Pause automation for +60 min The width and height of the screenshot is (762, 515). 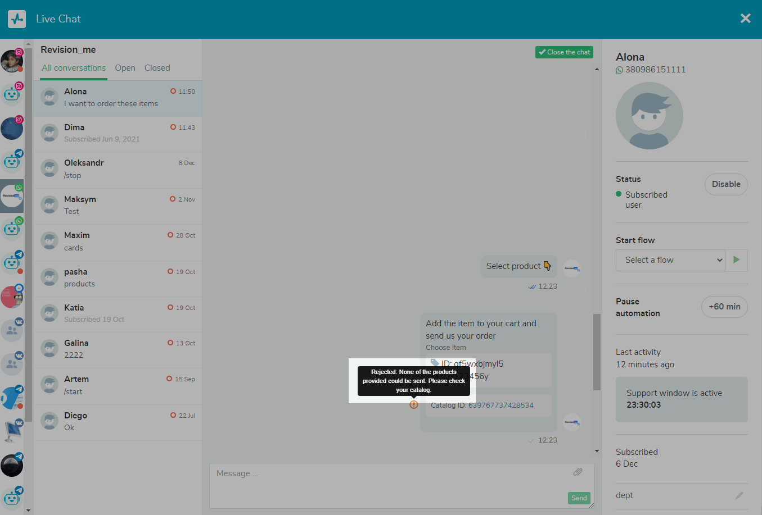coord(724,307)
